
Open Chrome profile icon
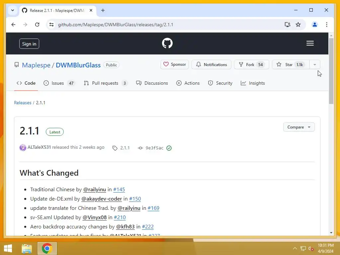[315, 25]
